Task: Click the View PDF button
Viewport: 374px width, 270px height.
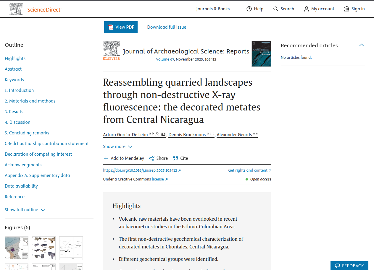Action: click(121, 27)
